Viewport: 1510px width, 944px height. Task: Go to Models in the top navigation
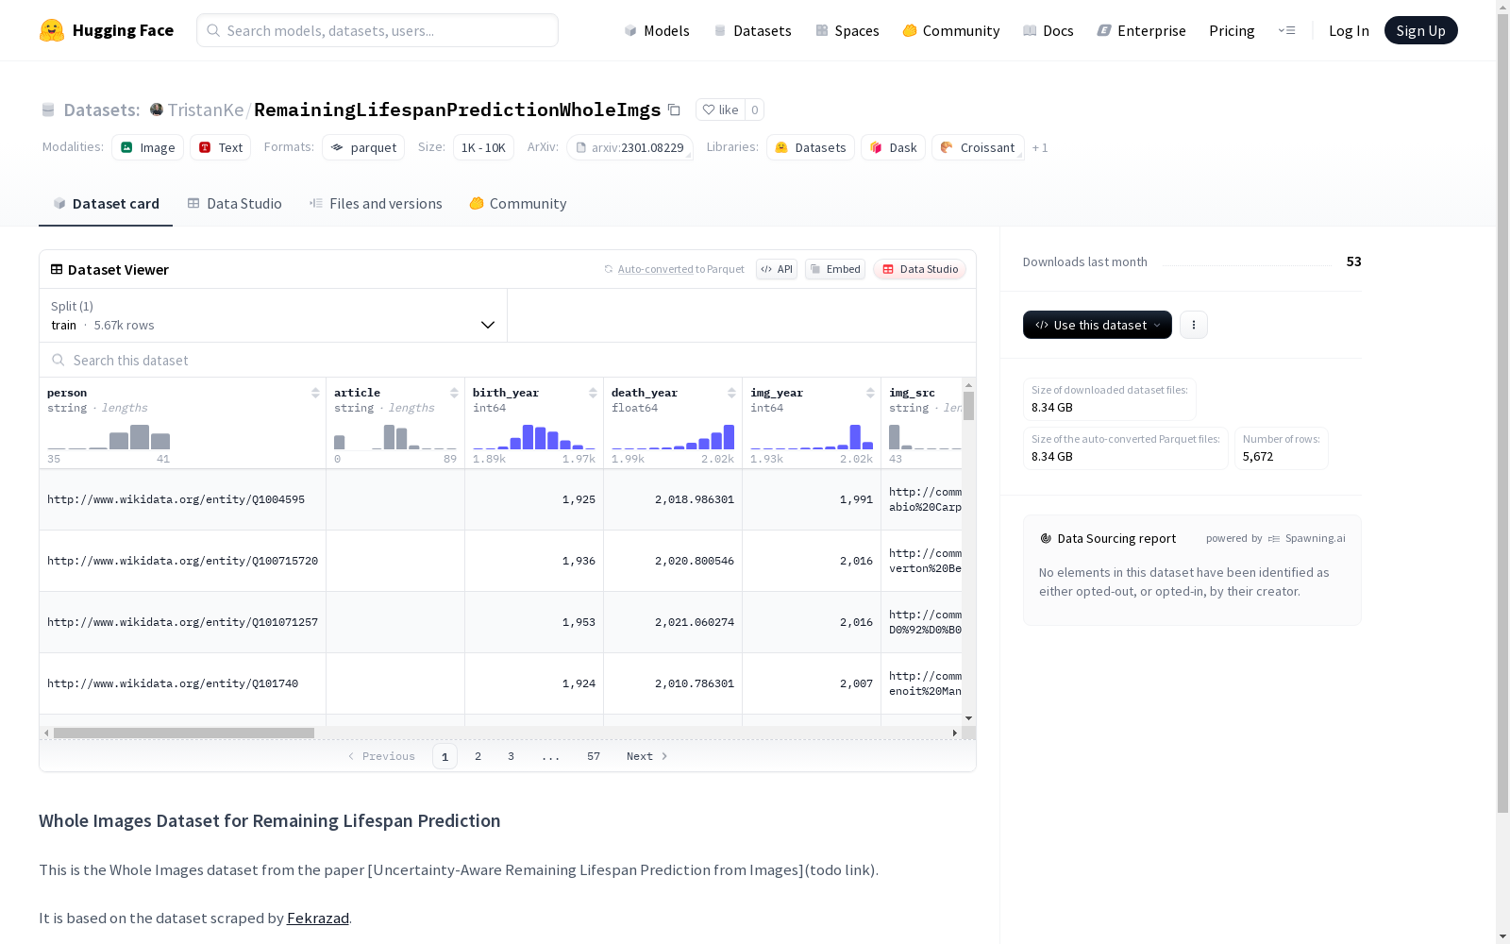(x=657, y=30)
